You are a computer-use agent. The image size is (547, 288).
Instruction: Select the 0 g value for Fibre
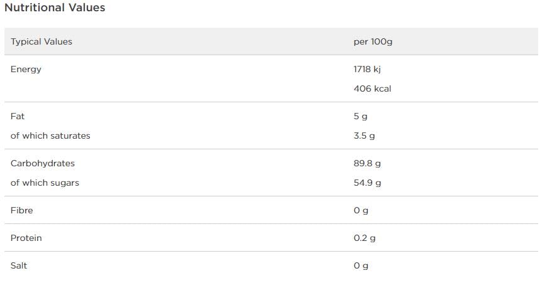[361, 210]
